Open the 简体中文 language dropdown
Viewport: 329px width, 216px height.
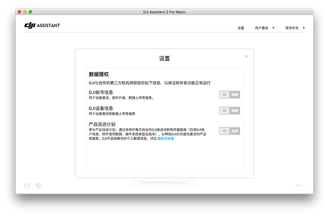tap(295, 28)
